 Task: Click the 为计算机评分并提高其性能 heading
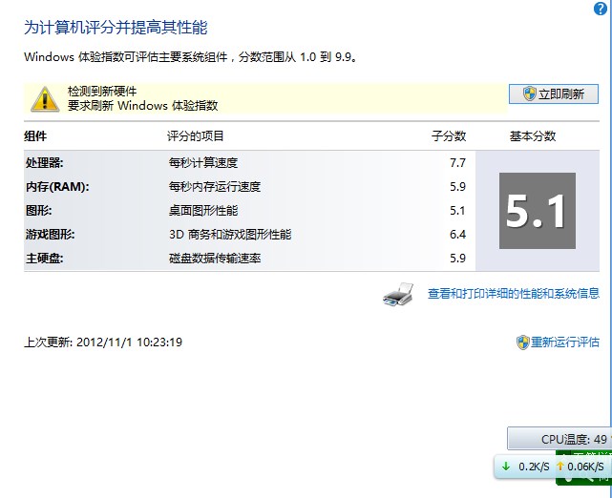point(116,28)
